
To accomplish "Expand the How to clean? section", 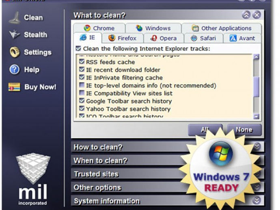I will tap(257, 147).
